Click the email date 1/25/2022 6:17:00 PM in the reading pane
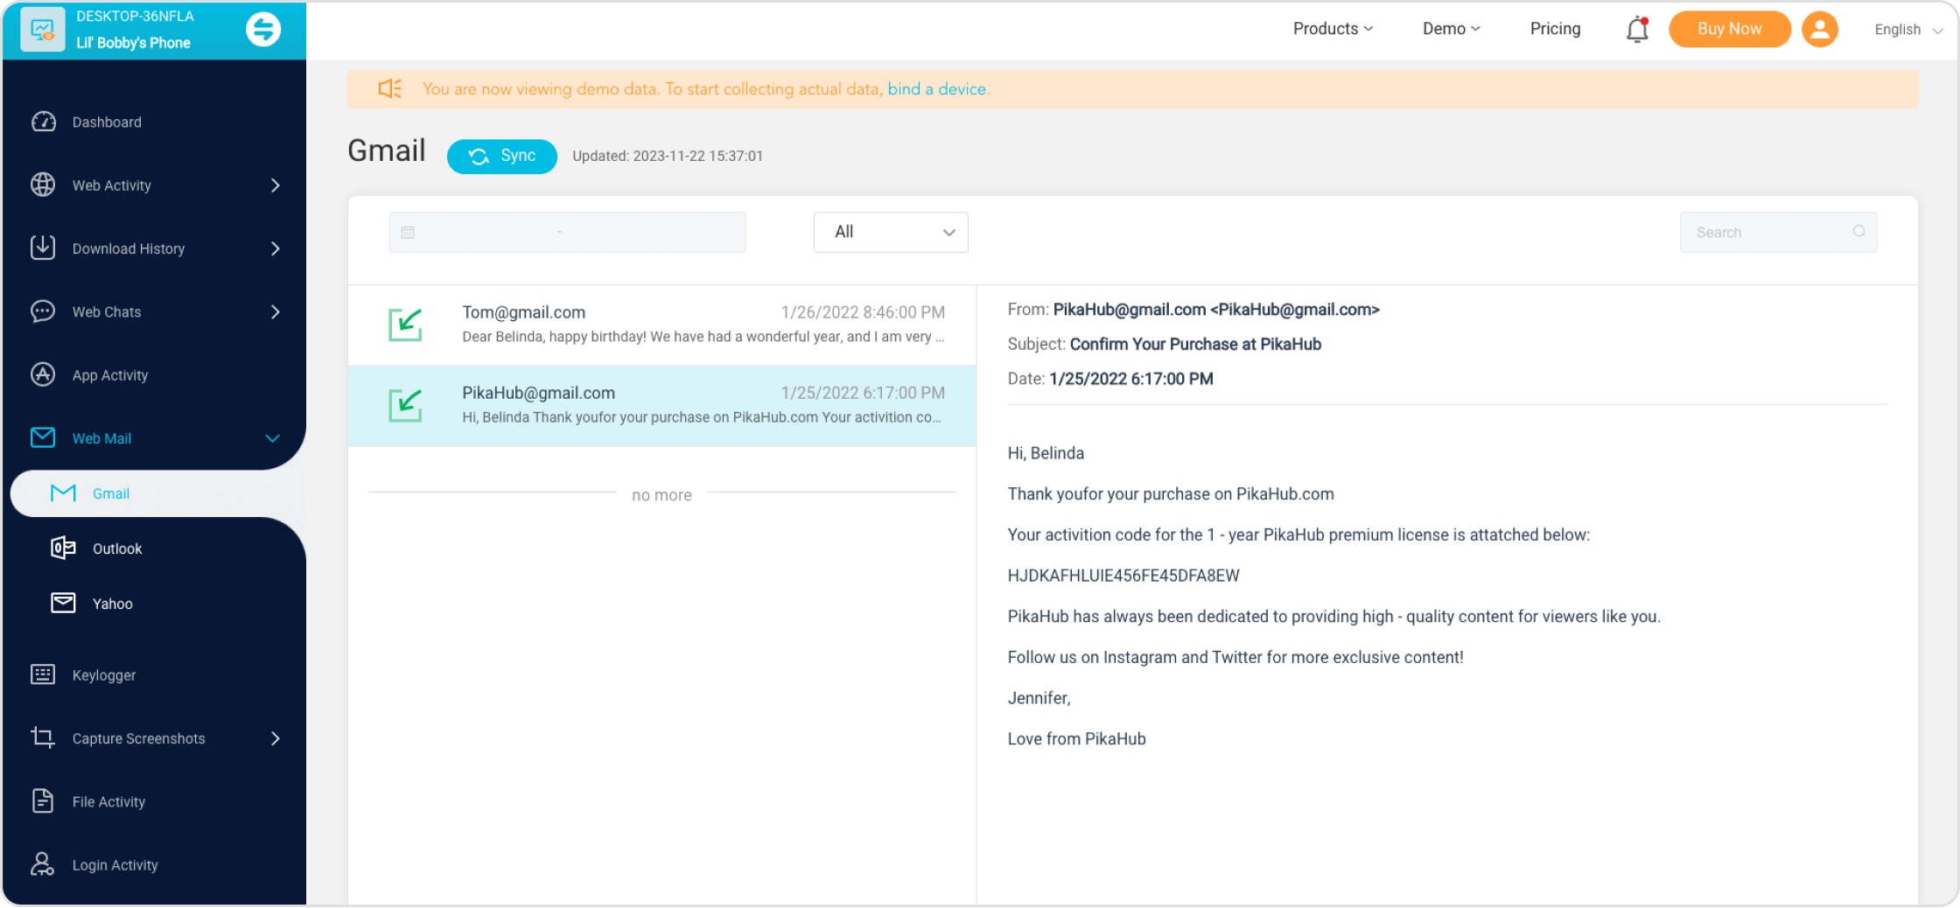Screen dimensions: 1960x908 coord(1131,379)
